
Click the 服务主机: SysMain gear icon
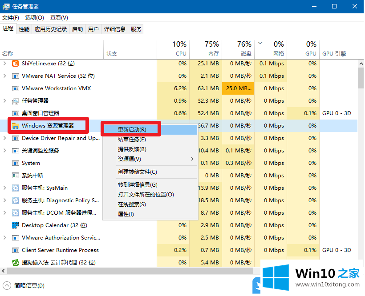pos(16,188)
